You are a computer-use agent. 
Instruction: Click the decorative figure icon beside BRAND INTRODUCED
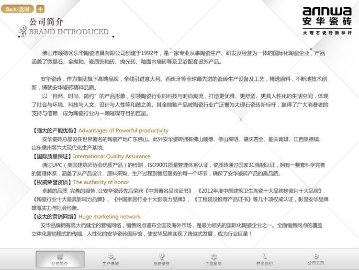[x=22, y=32]
